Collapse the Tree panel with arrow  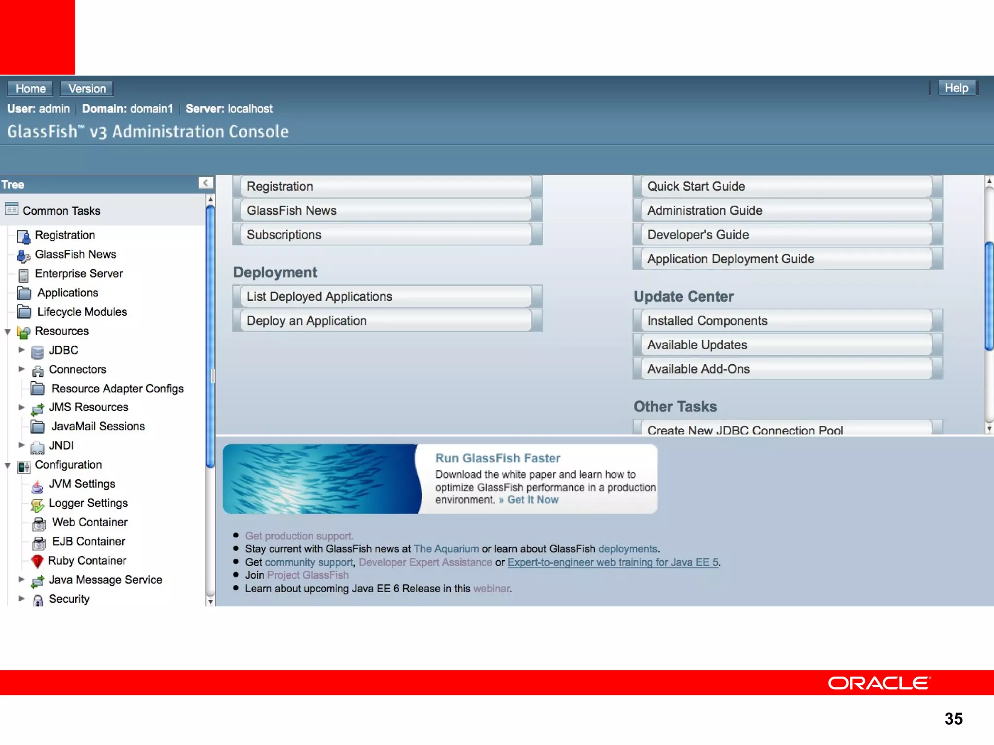pos(206,183)
